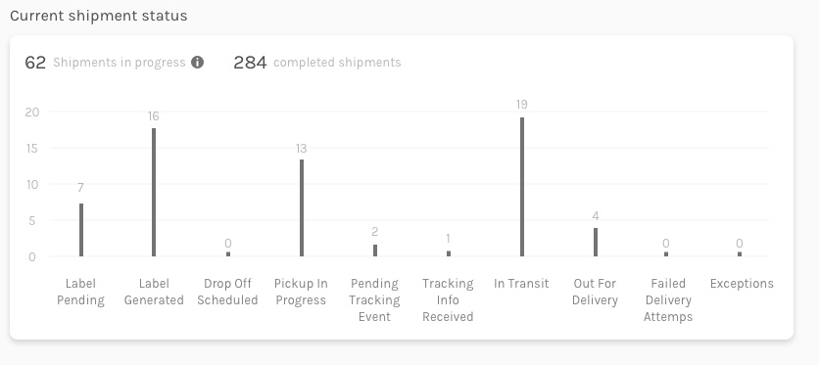819x365 pixels.
Task: Click the Exceptions axis label
Action: pyautogui.click(x=742, y=284)
